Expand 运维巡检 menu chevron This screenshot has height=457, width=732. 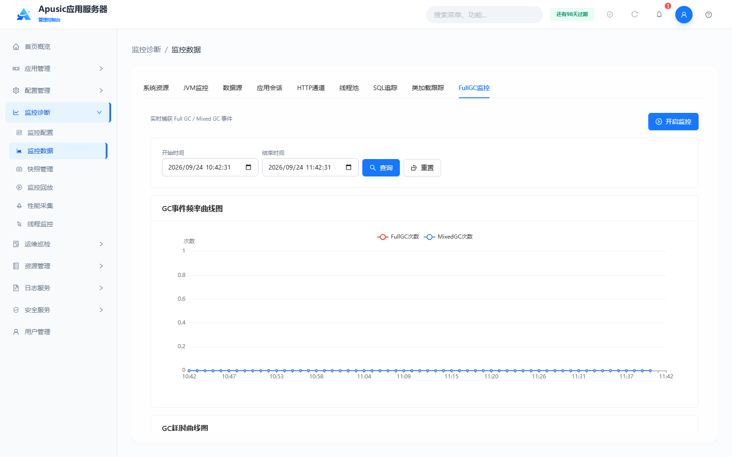(101, 244)
